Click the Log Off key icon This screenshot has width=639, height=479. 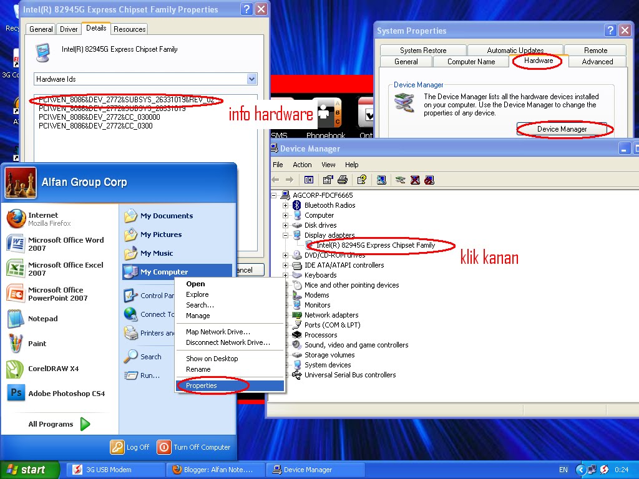pyautogui.click(x=117, y=447)
